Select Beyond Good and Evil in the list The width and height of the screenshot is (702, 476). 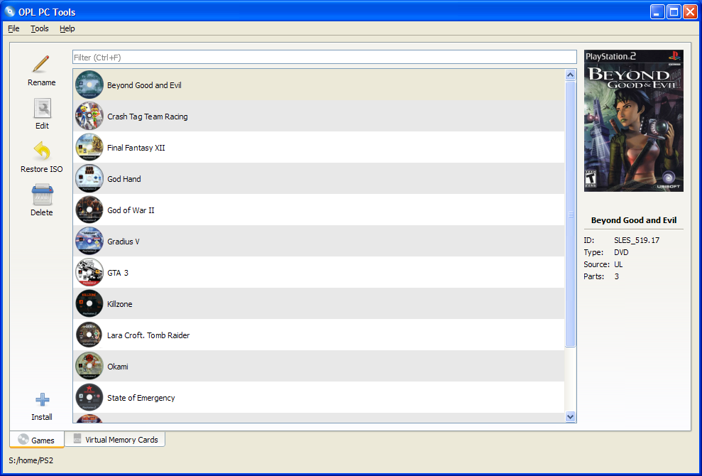319,85
